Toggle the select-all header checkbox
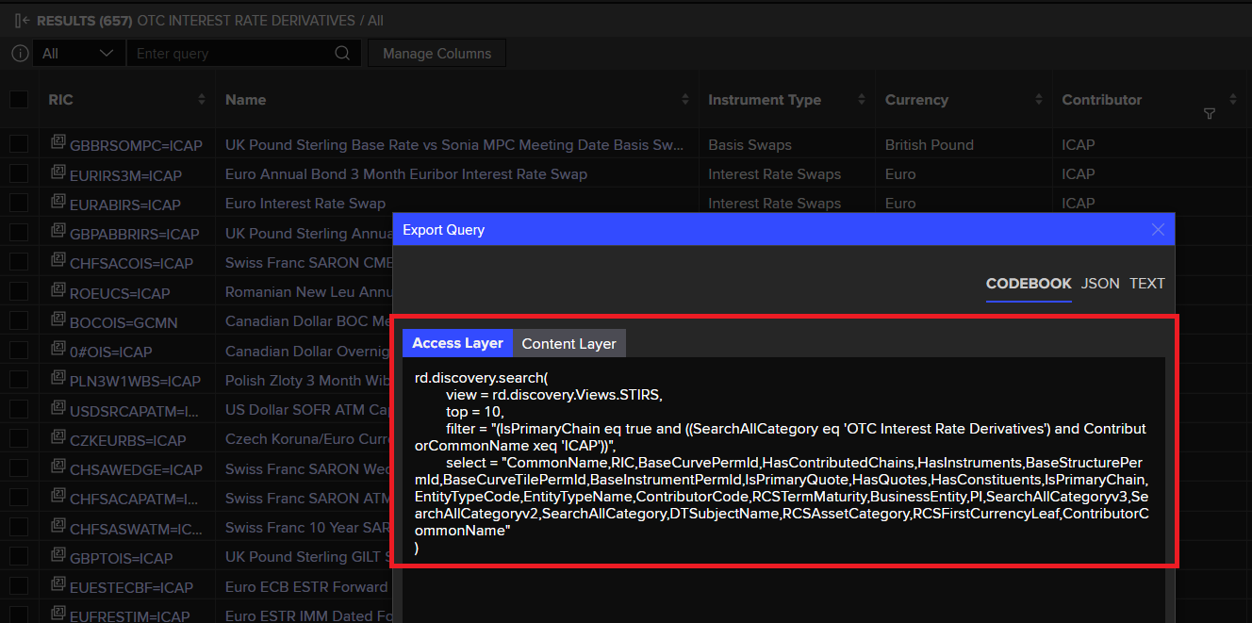1252x623 pixels. [19, 99]
